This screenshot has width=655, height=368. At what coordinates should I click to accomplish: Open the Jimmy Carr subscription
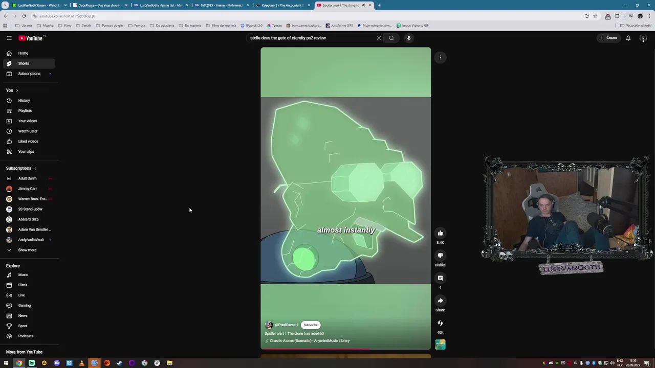click(x=29, y=189)
